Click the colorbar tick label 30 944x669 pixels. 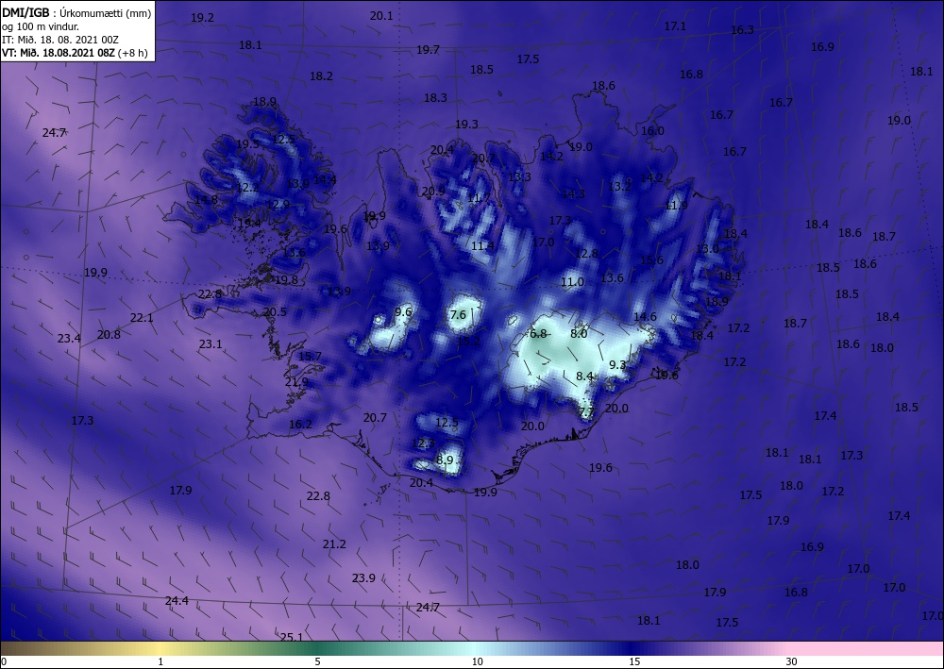point(792,661)
